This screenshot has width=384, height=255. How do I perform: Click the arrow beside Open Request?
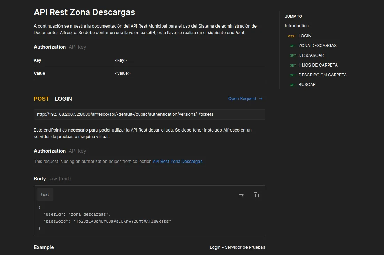click(x=261, y=99)
